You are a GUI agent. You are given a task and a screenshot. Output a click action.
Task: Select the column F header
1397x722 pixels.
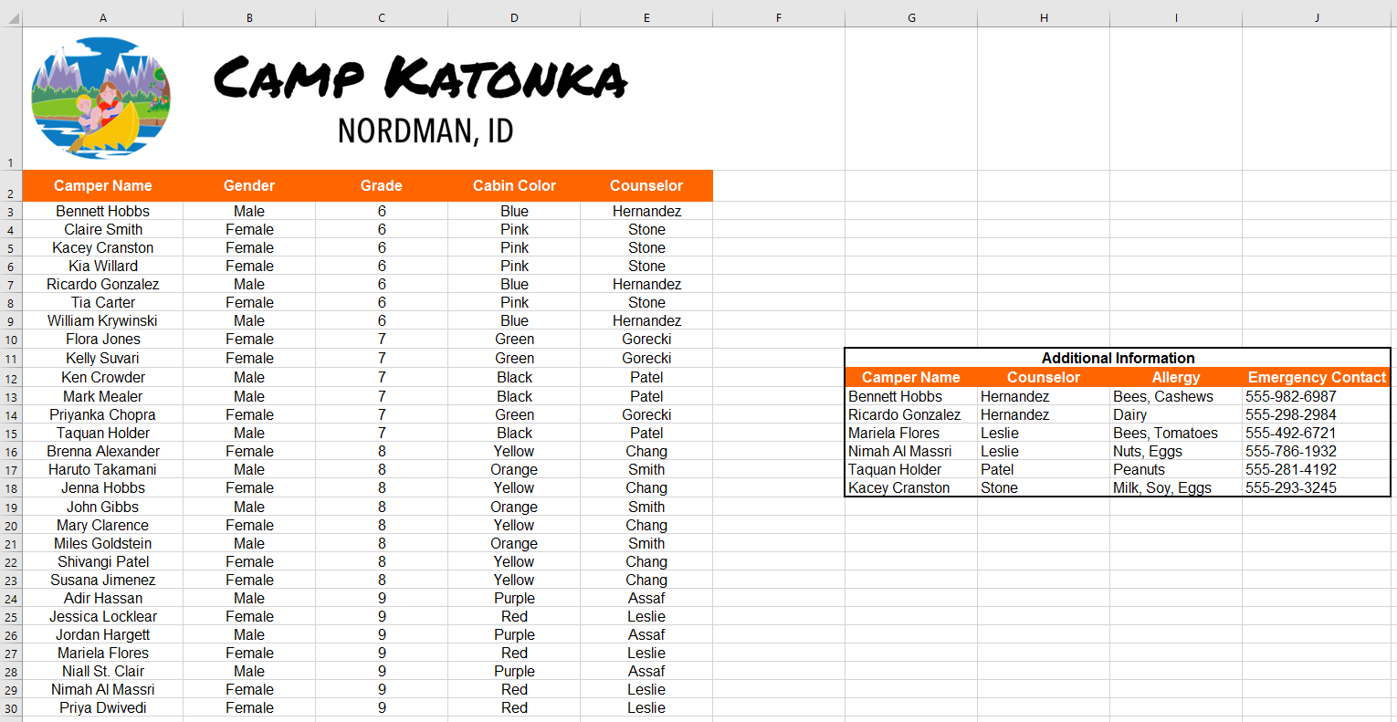(x=779, y=17)
